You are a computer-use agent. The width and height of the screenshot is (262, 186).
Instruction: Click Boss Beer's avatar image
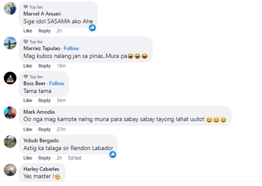tap(10, 78)
